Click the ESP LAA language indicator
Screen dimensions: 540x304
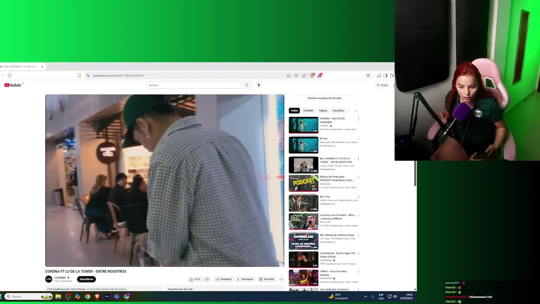(x=381, y=296)
